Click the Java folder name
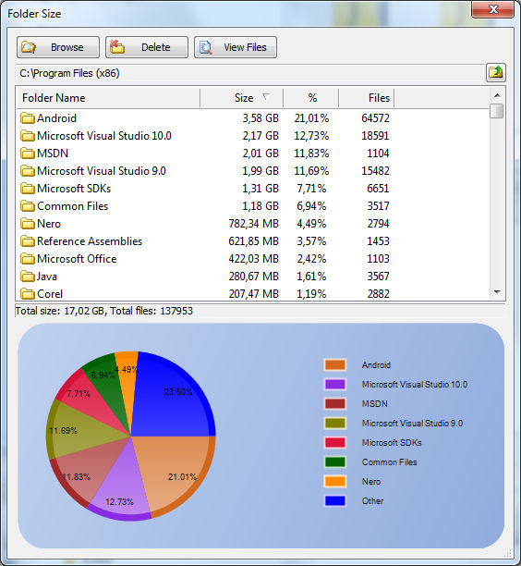This screenshot has height=566, width=521. point(47,277)
